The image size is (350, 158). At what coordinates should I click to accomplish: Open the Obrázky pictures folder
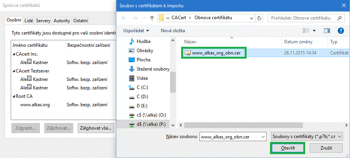point(146,50)
